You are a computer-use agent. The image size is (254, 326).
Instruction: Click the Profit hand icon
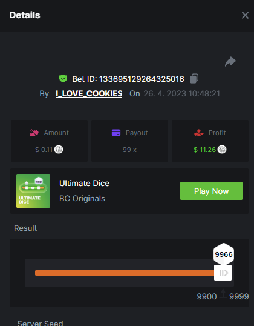[199, 133]
